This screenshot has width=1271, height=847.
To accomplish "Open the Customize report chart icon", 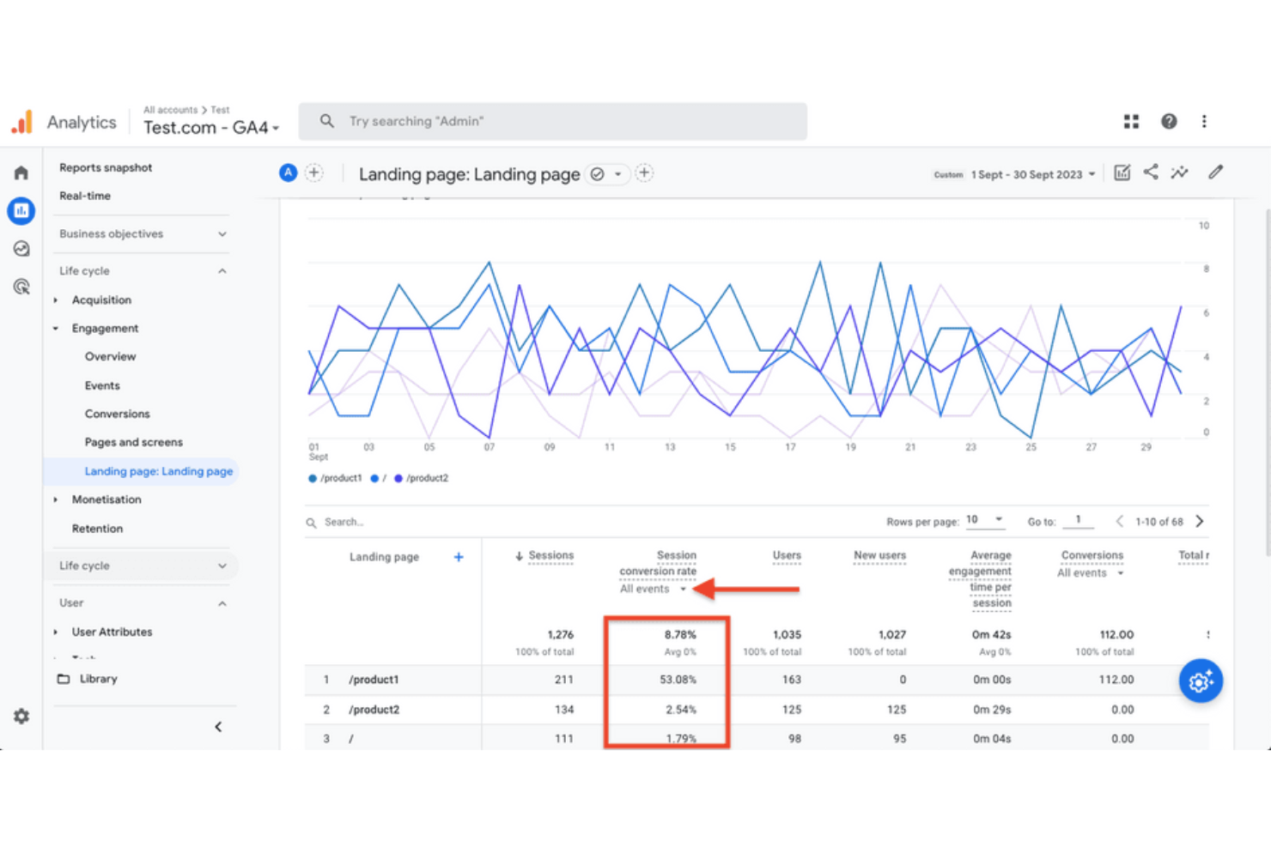I will [1122, 172].
